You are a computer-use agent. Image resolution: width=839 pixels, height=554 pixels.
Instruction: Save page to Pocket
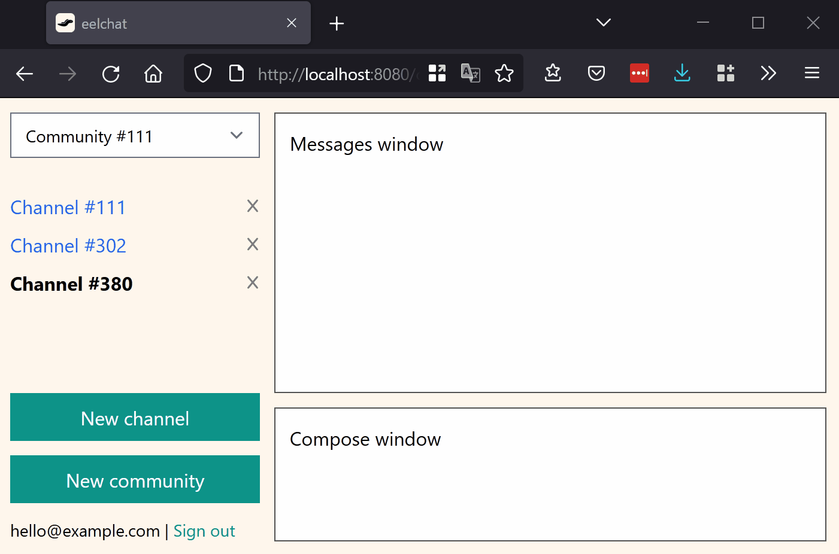pos(596,73)
